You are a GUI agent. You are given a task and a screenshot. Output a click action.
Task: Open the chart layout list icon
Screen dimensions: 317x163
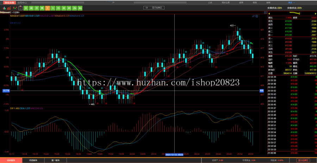point(265,13)
